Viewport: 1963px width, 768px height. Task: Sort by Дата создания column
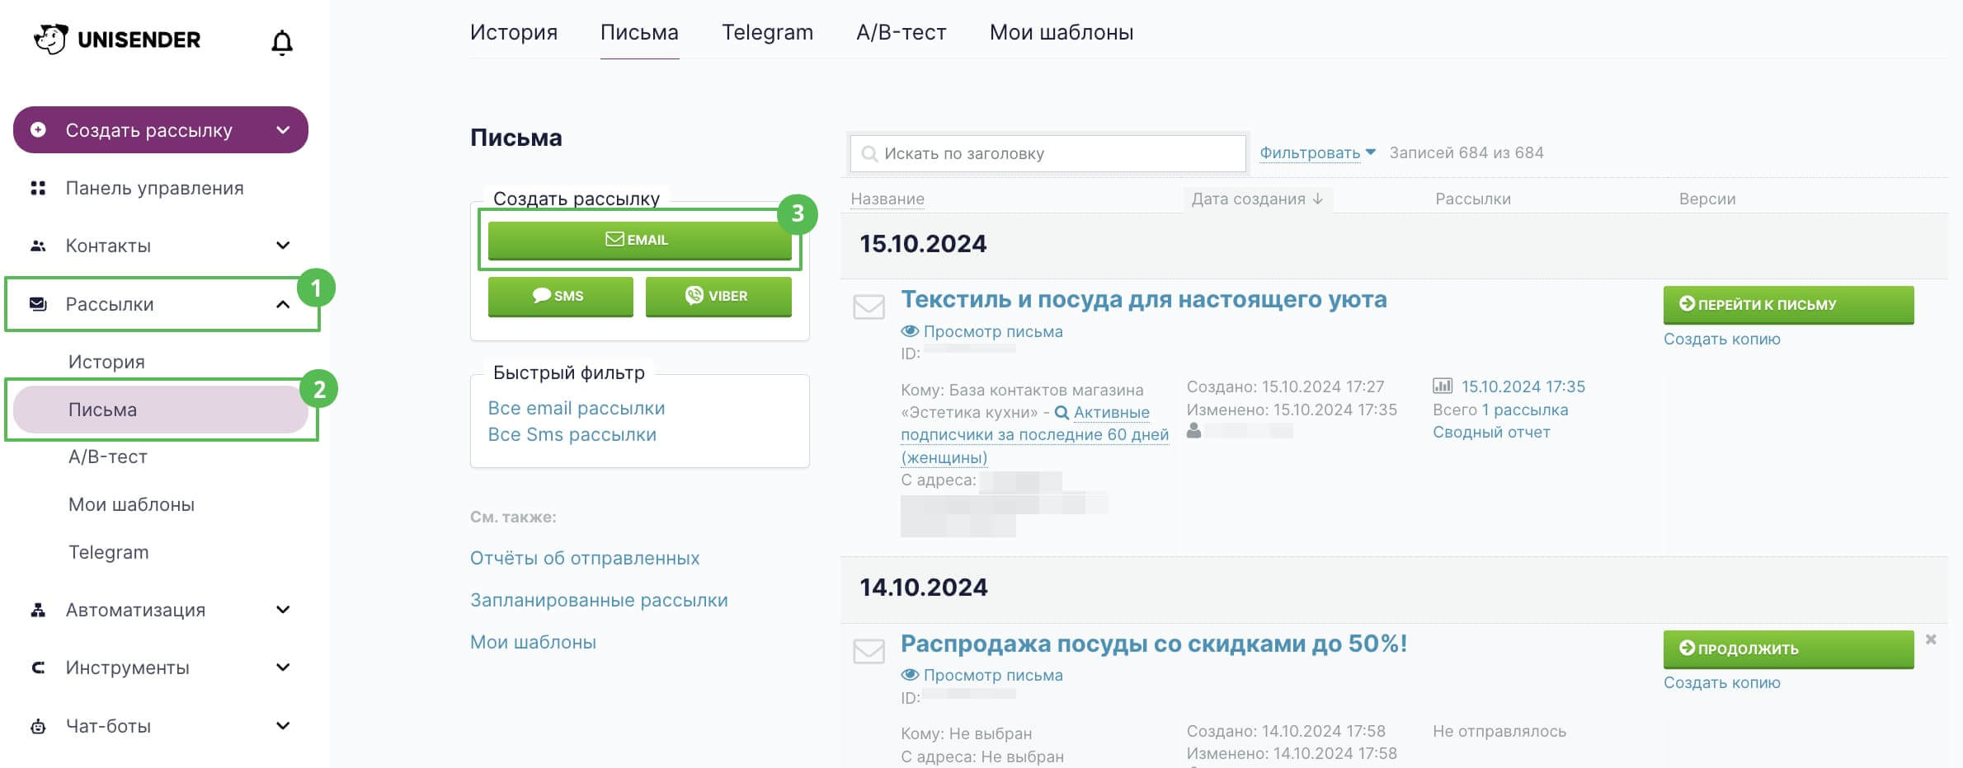click(x=1257, y=199)
